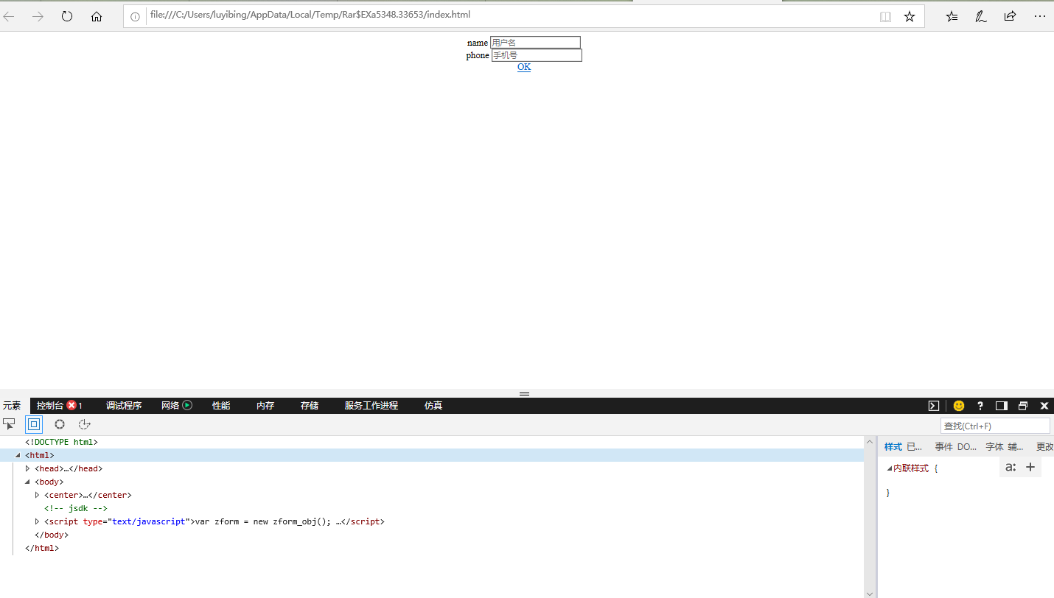The height and width of the screenshot is (598, 1054).
Task: Click the 查找(Ctrl+F) search box
Action: pyautogui.click(x=995, y=426)
